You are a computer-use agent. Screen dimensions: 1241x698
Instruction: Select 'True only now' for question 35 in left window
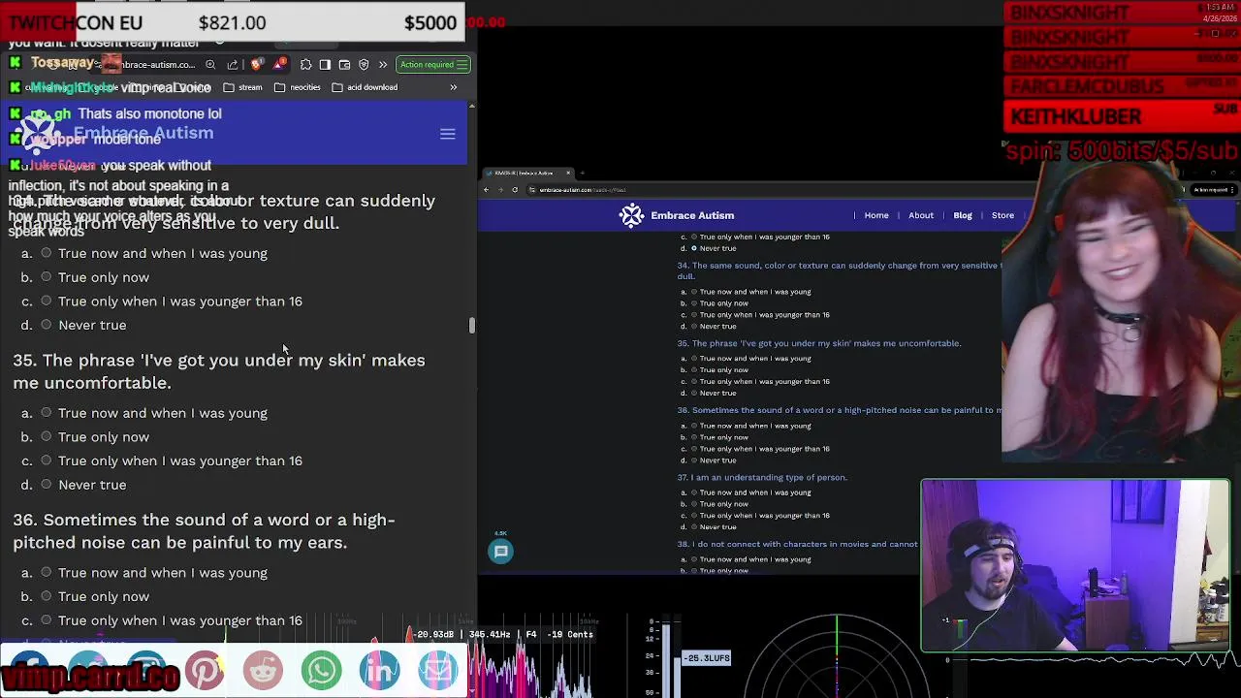tap(46, 436)
